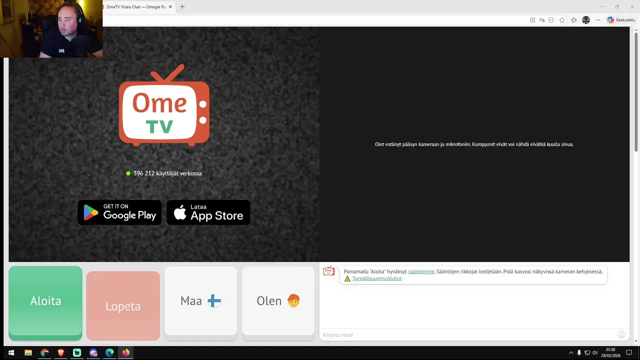Click the green Aloita start button

click(45, 301)
